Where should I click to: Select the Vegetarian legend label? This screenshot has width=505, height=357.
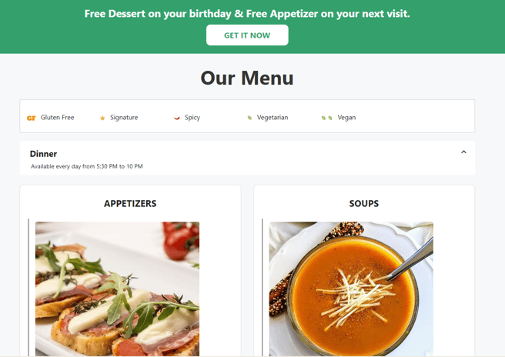click(273, 118)
